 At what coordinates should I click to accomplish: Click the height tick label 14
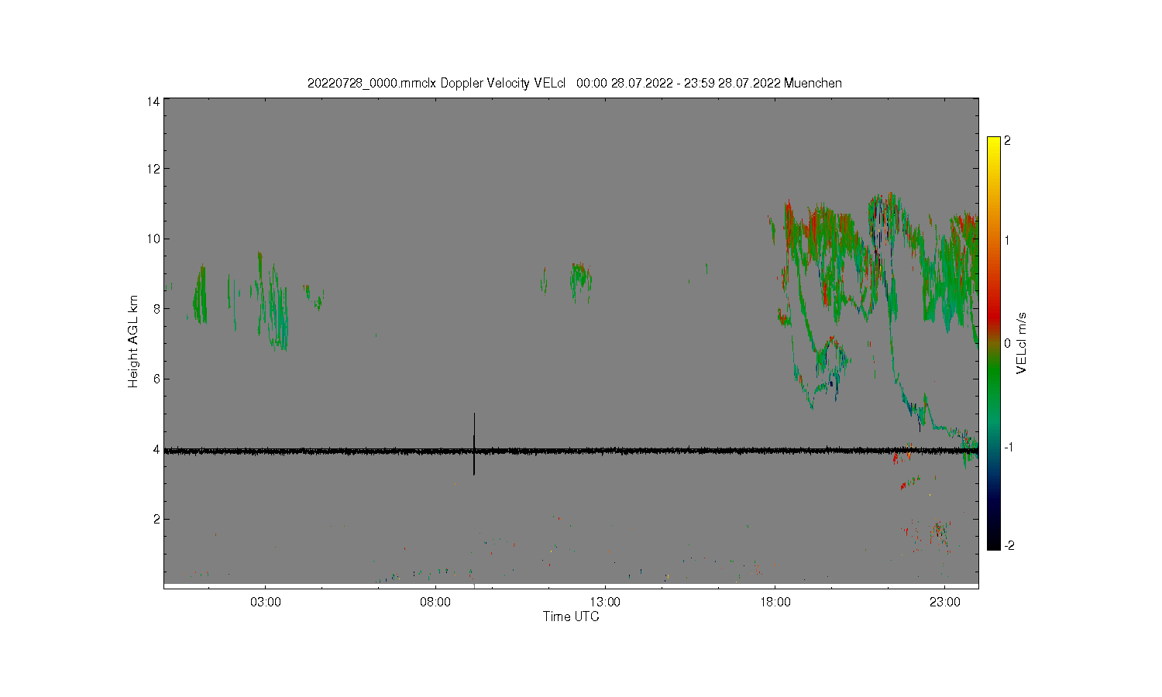(x=153, y=101)
